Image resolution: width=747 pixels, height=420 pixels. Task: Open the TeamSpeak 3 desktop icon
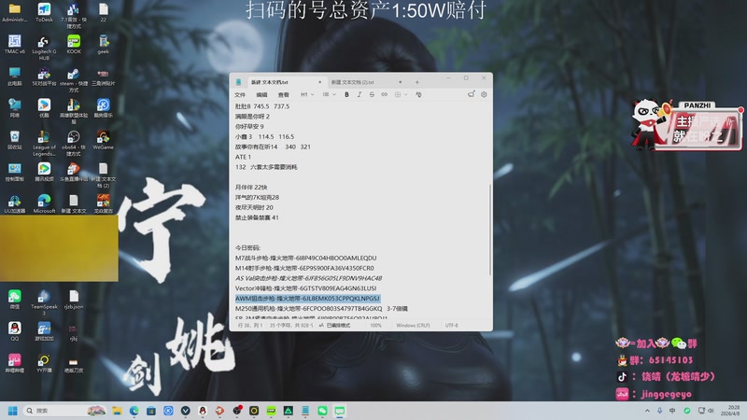coord(44,302)
